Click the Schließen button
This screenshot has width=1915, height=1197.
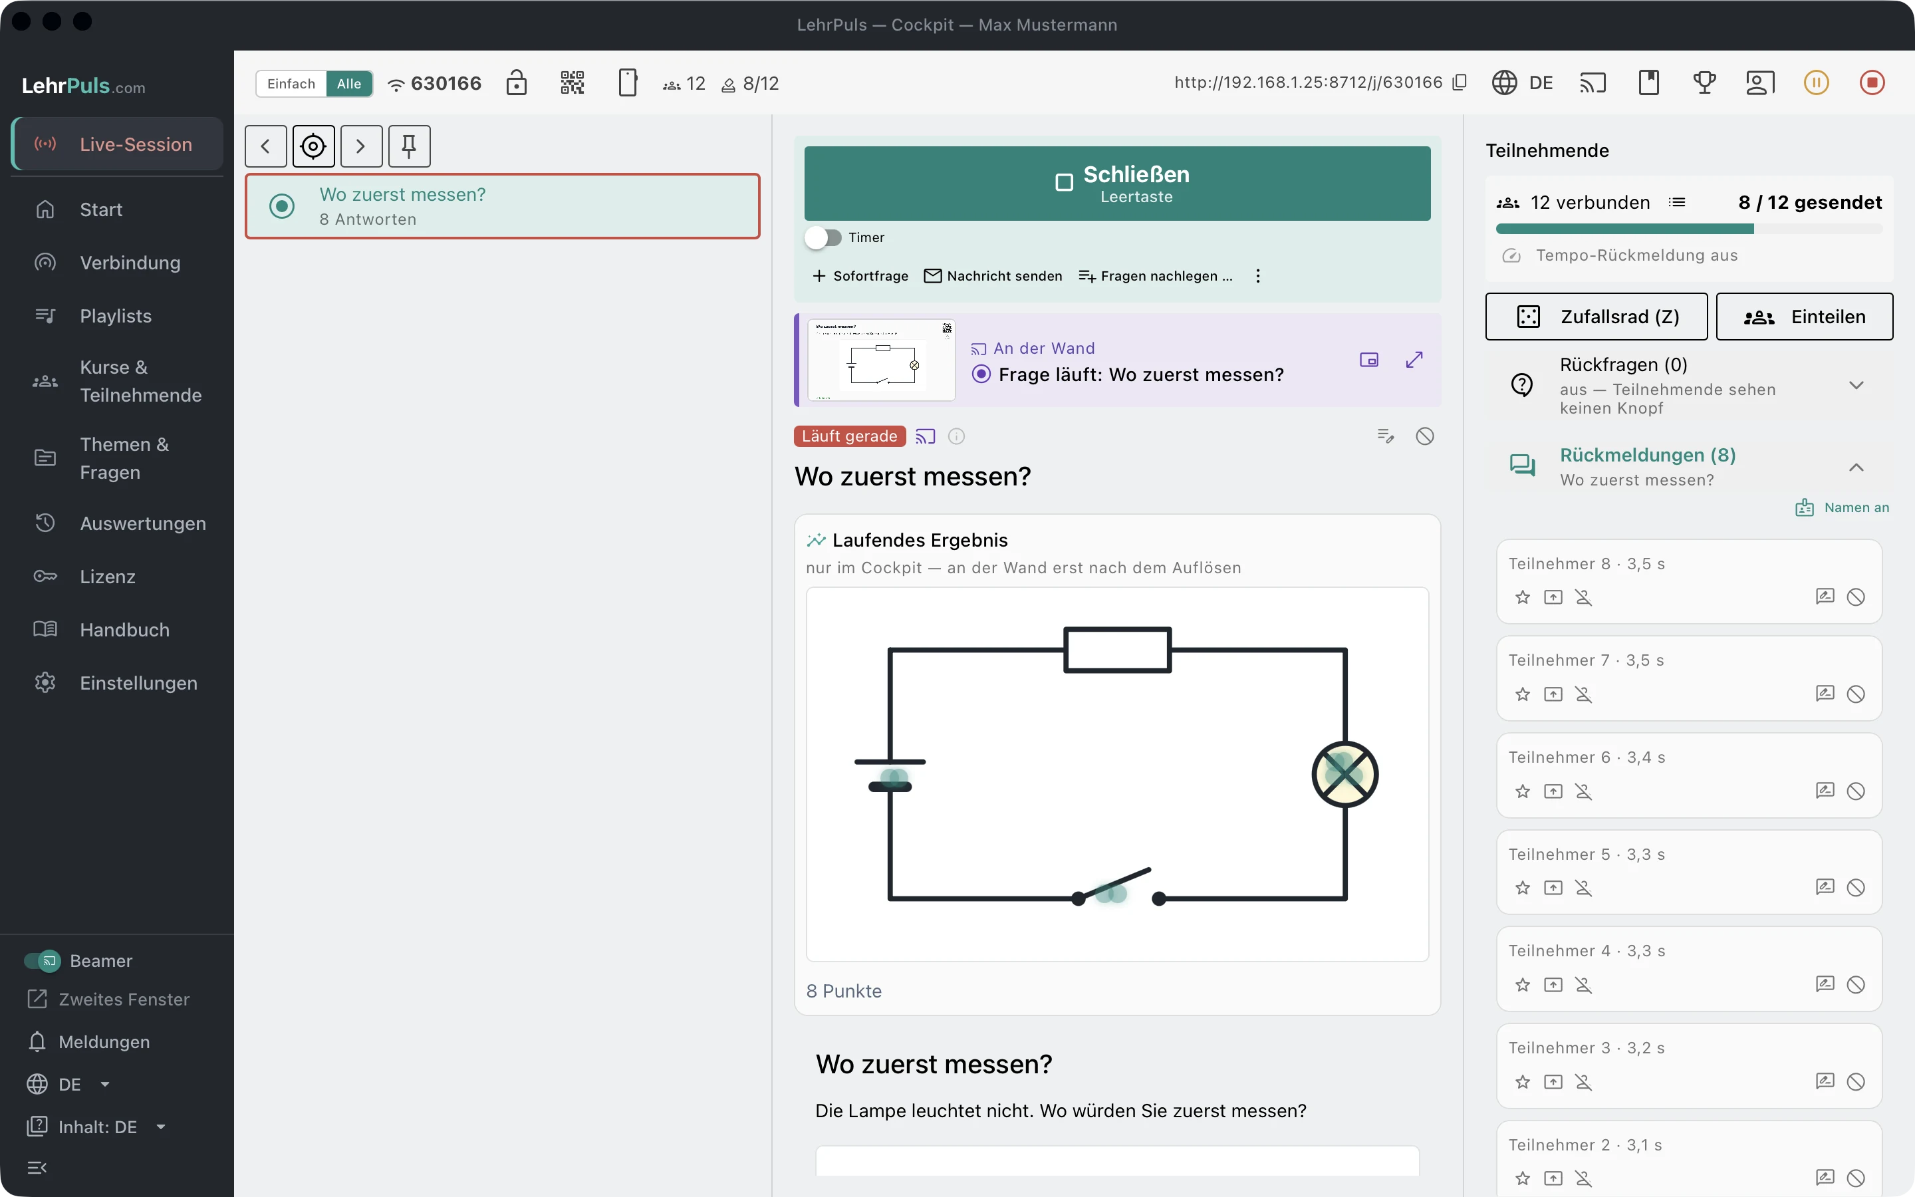pos(1117,184)
